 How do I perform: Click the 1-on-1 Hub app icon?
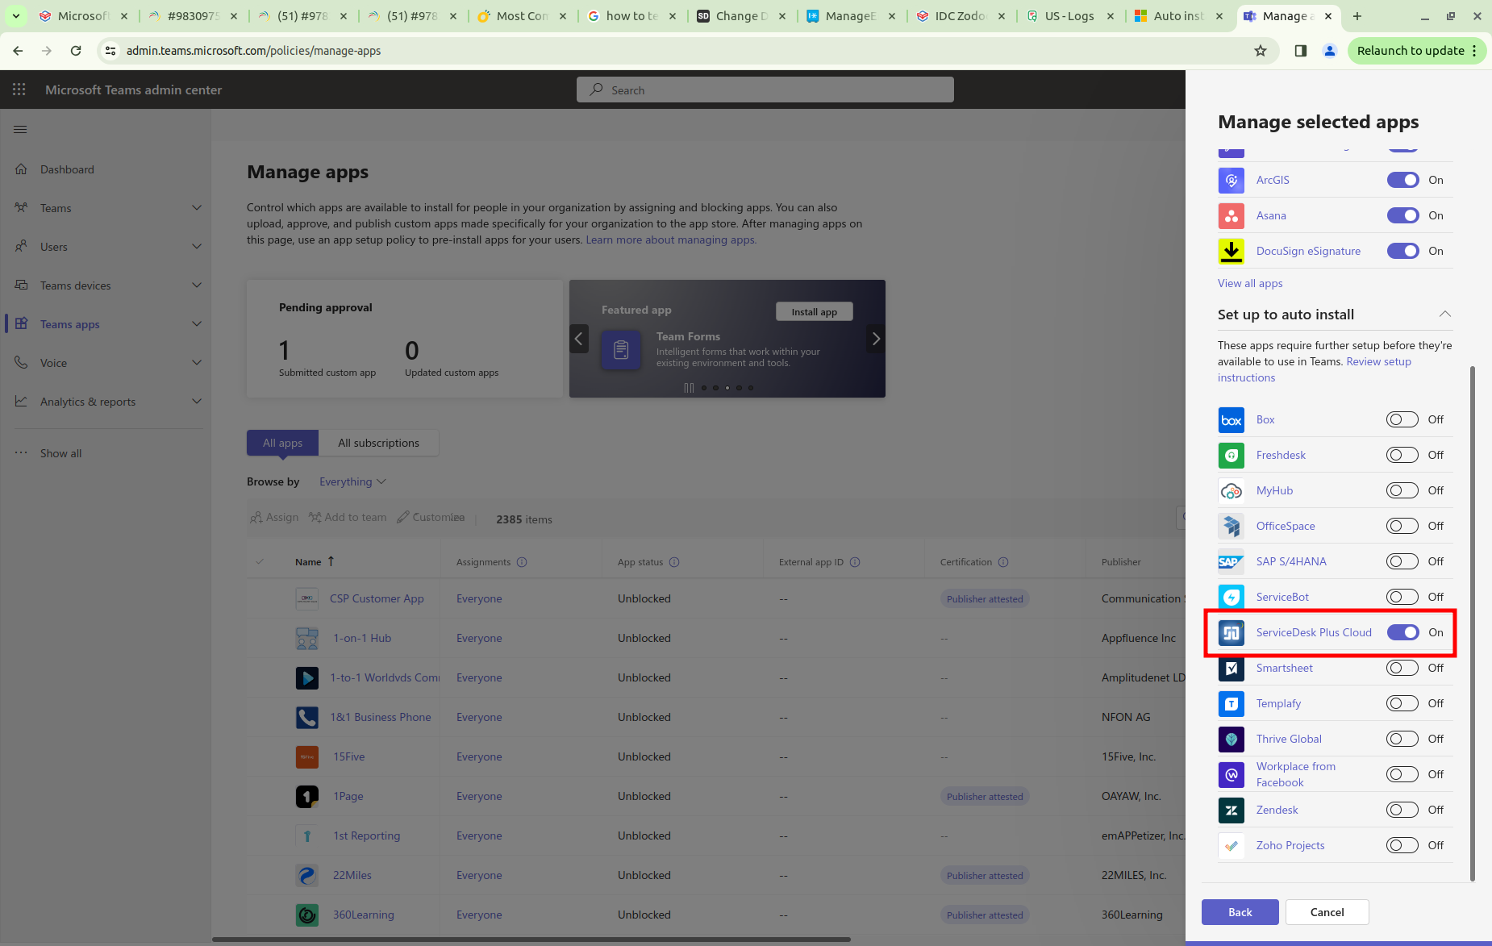tap(306, 638)
